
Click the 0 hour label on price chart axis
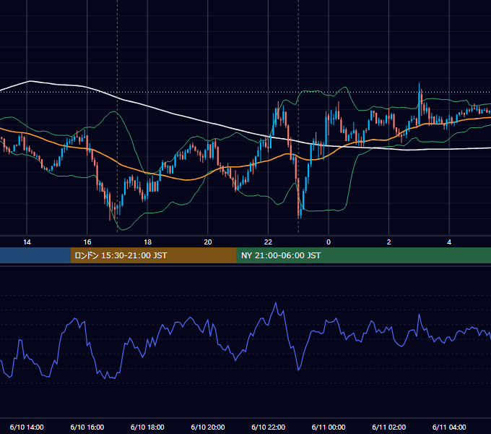tap(329, 242)
